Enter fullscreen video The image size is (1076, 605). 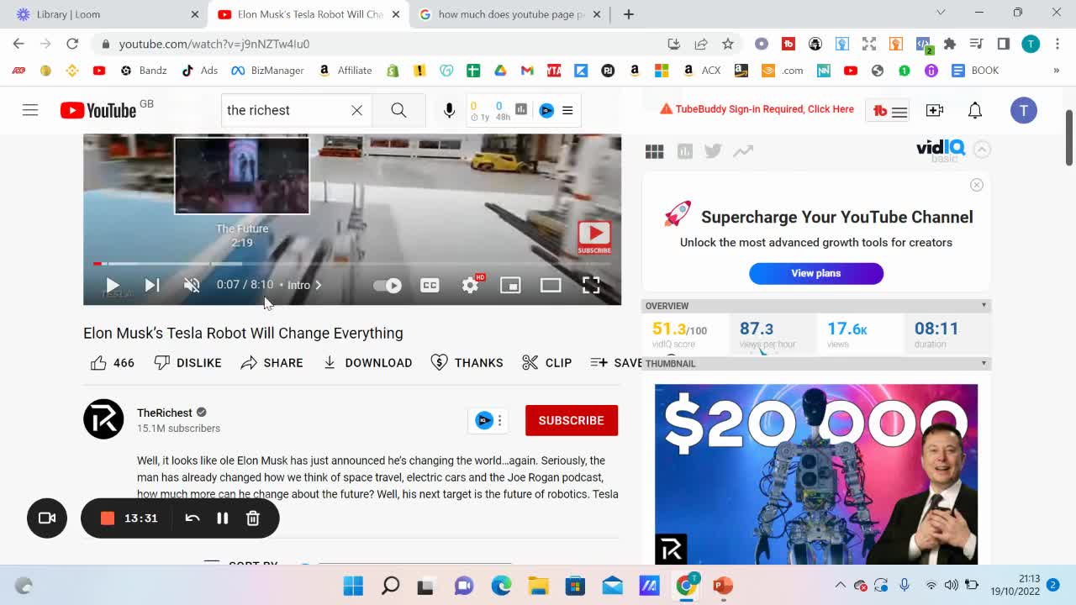tap(591, 285)
